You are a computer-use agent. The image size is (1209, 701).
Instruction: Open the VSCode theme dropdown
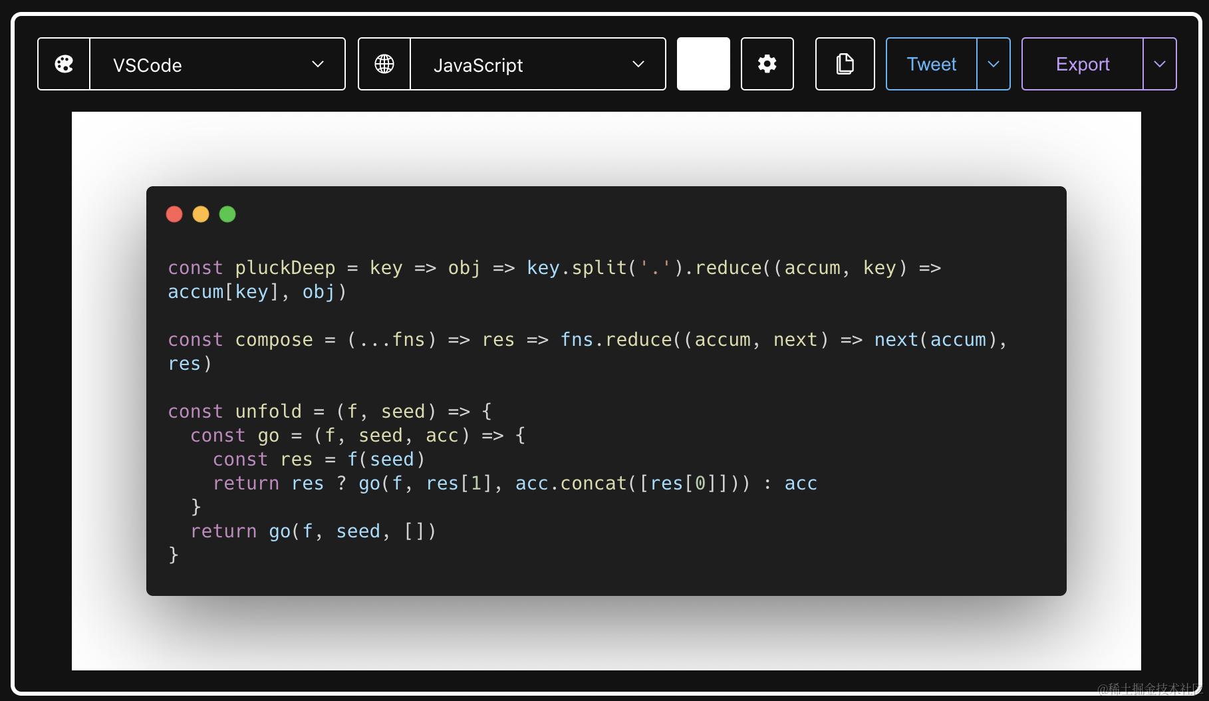pyautogui.click(x=217, y=64)
